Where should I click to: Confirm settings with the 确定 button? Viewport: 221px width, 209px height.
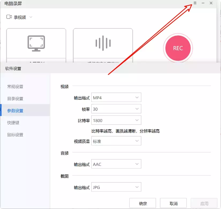pyautogui.click(x=143, y=203)
